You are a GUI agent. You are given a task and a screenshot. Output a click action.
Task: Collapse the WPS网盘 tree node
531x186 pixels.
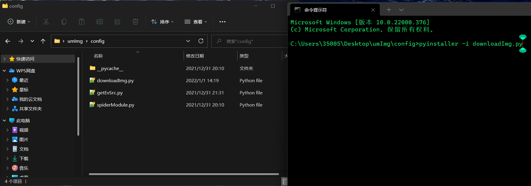click(4, 71)
